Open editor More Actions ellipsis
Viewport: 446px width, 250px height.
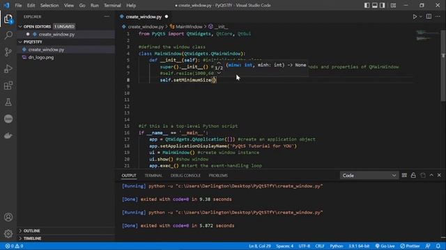[x=438, y=17]
